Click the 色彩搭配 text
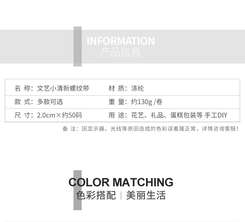The height and width of the screenshot is (222, 245). pos(96,195)
